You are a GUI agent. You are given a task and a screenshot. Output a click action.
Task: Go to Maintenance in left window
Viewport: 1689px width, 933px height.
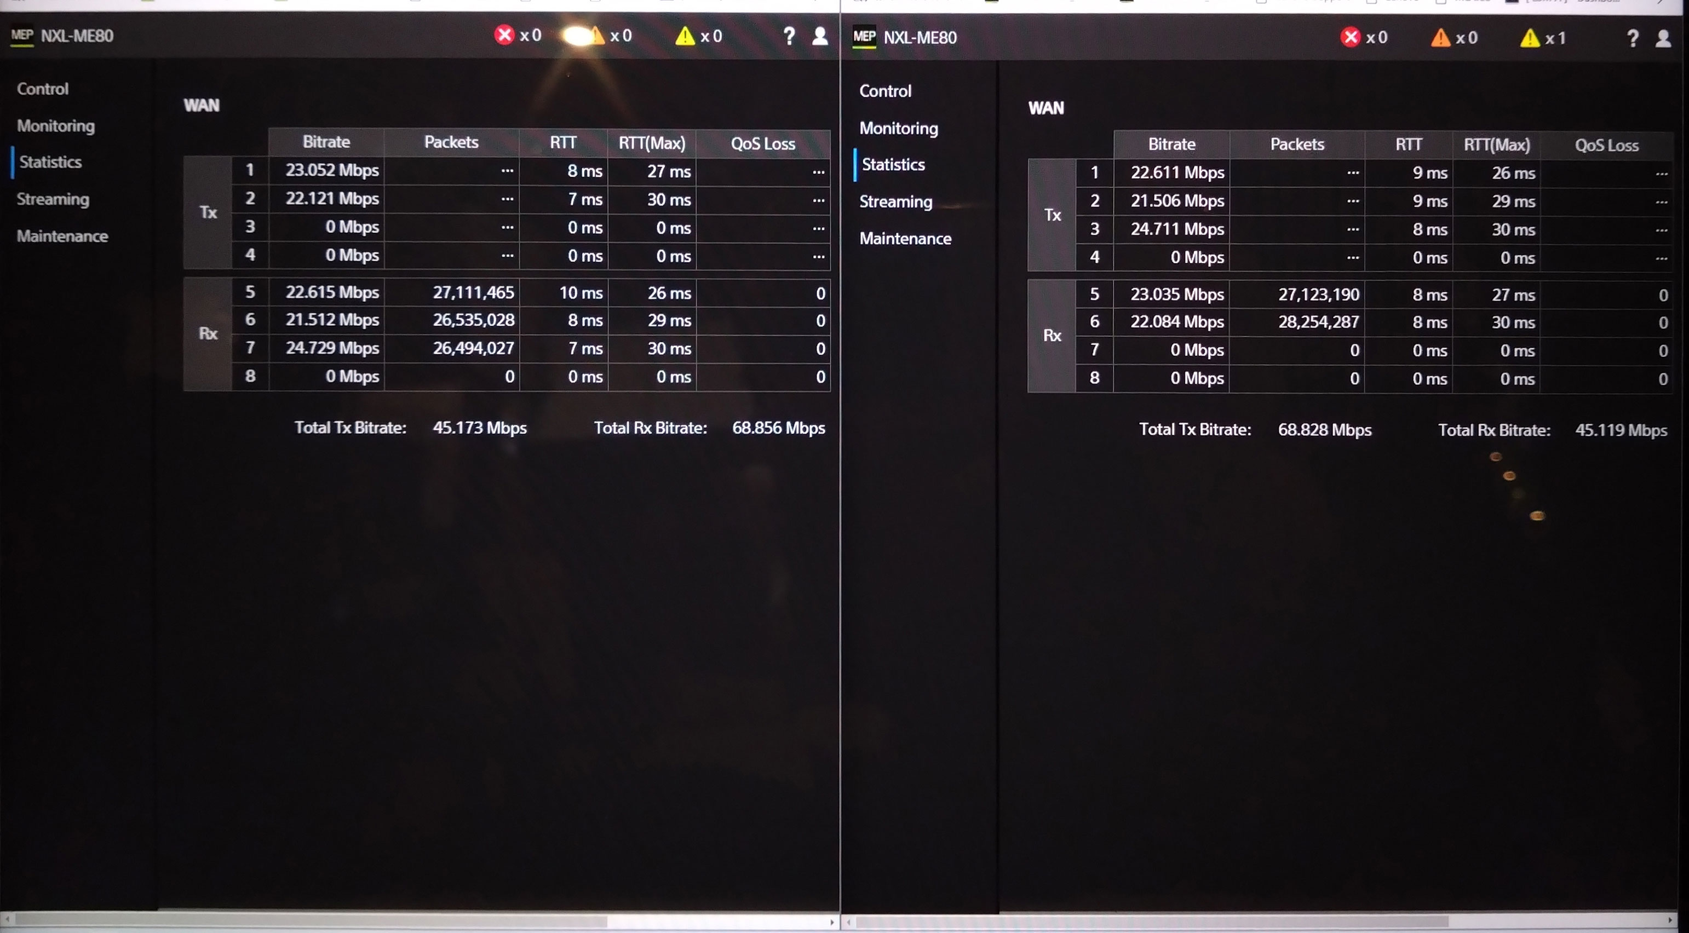tap(62, 236)
